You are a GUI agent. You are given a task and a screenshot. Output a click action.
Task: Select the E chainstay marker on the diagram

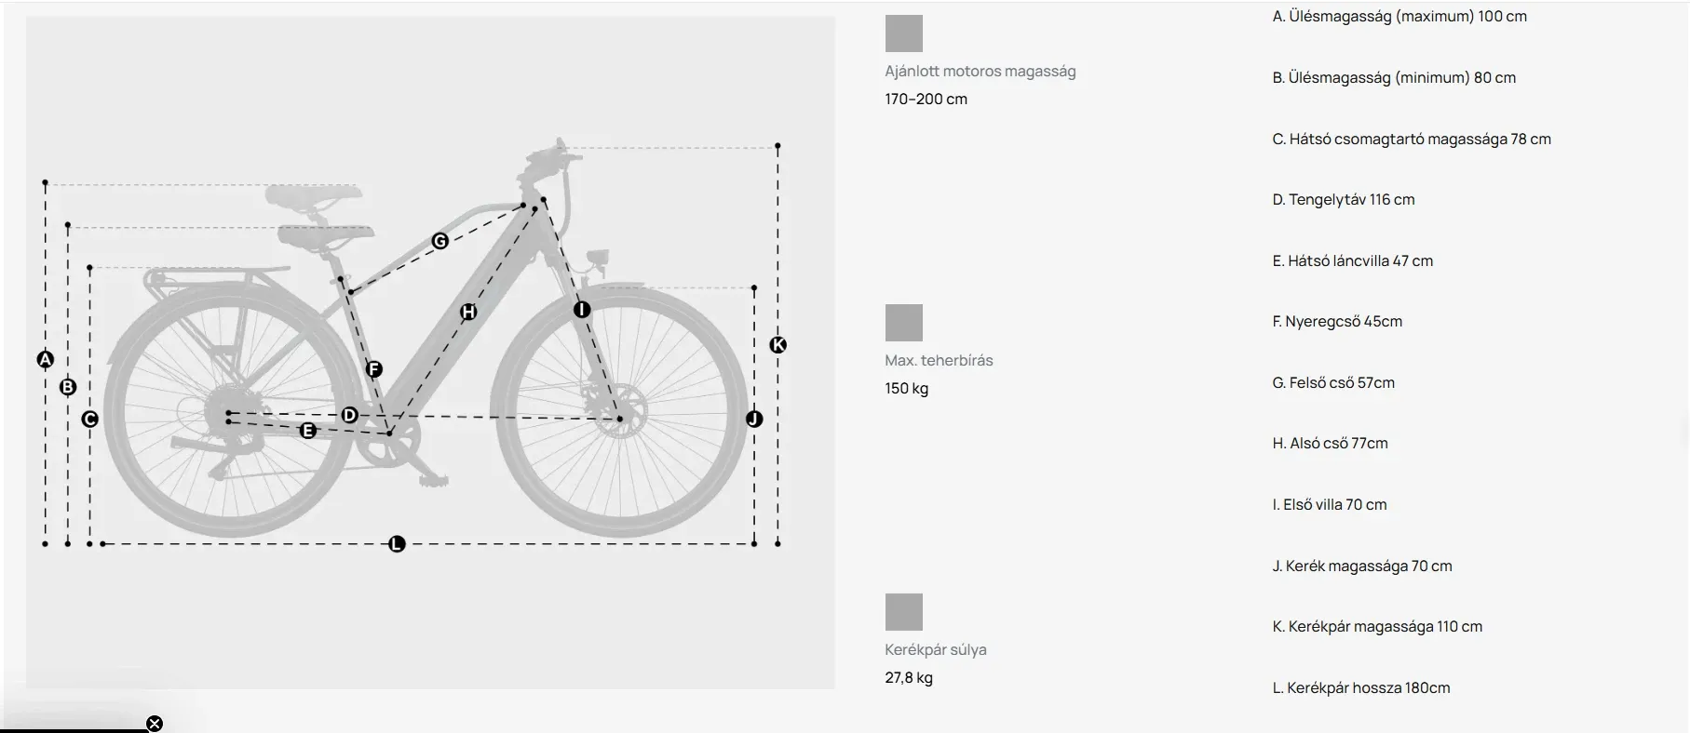(x=308, y=431)
